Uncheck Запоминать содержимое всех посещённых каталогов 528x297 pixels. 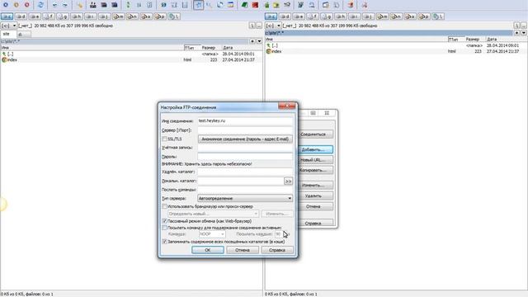(164, 242)
